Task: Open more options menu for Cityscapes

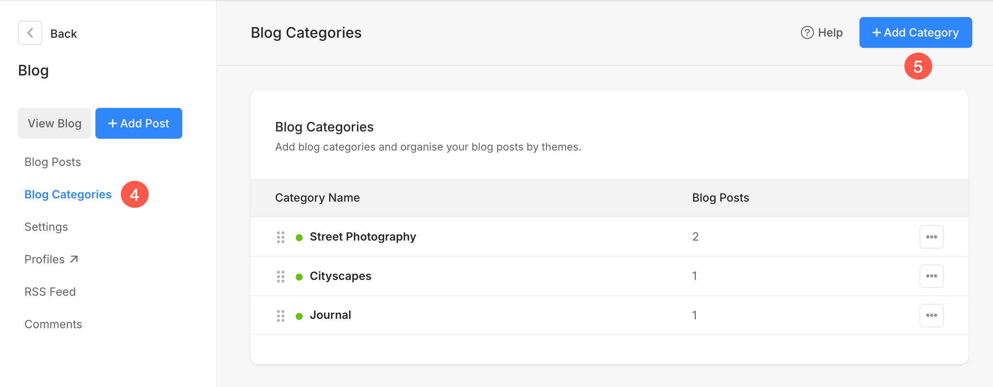Action: pyautogui.click(x=931, y=276)
